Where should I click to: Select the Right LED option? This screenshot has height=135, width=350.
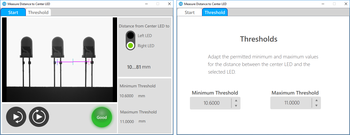[x=130, y=46]
